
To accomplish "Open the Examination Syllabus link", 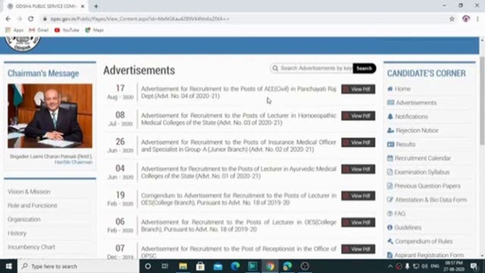I will click(418, 172).
